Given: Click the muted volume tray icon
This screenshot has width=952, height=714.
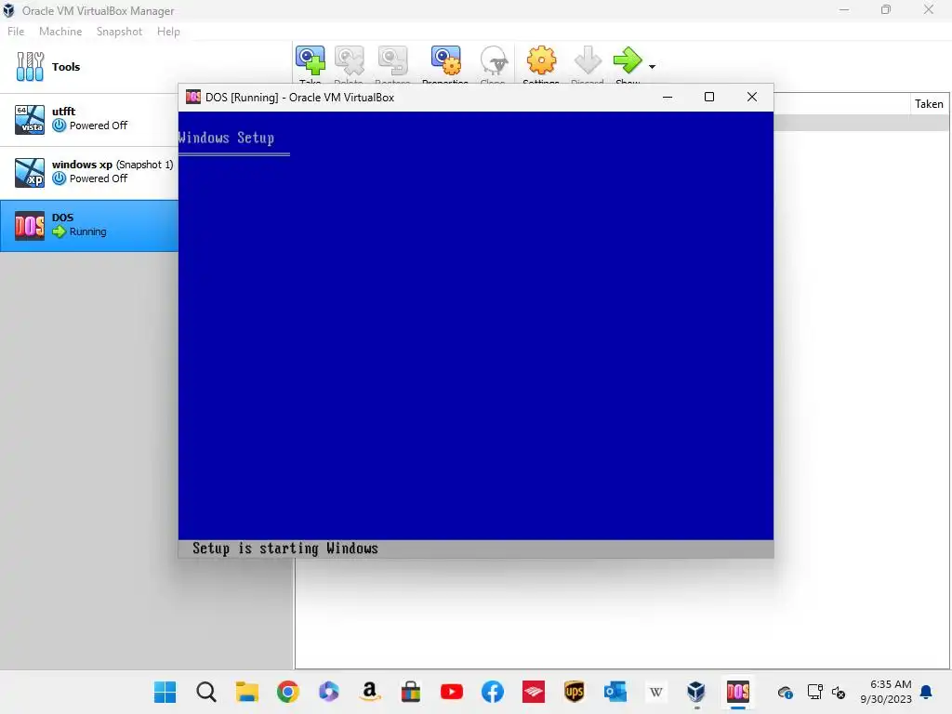Looking at the screenshot, I should (839, 692).
